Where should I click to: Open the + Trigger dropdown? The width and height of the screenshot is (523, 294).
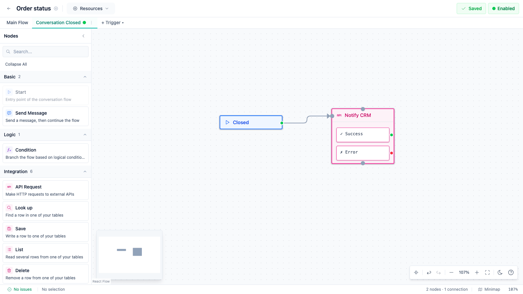coord(112,23)
